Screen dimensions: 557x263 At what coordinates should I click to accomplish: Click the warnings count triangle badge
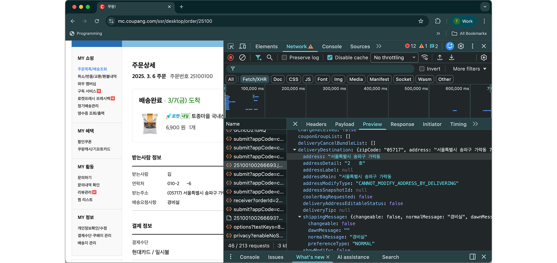(x=423, y=46)
